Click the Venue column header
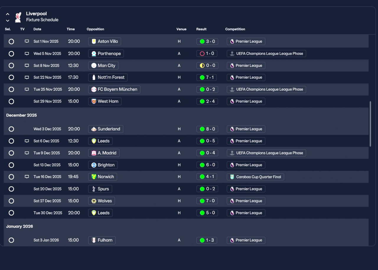 pos(181,29)
